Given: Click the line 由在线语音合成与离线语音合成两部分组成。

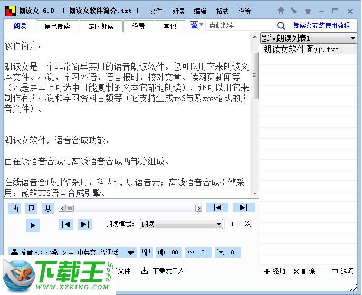Looking at the screenshot, I should point(87,161).
